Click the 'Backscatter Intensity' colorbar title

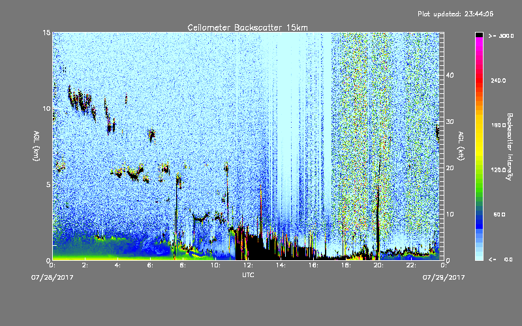tap(510, 147)
